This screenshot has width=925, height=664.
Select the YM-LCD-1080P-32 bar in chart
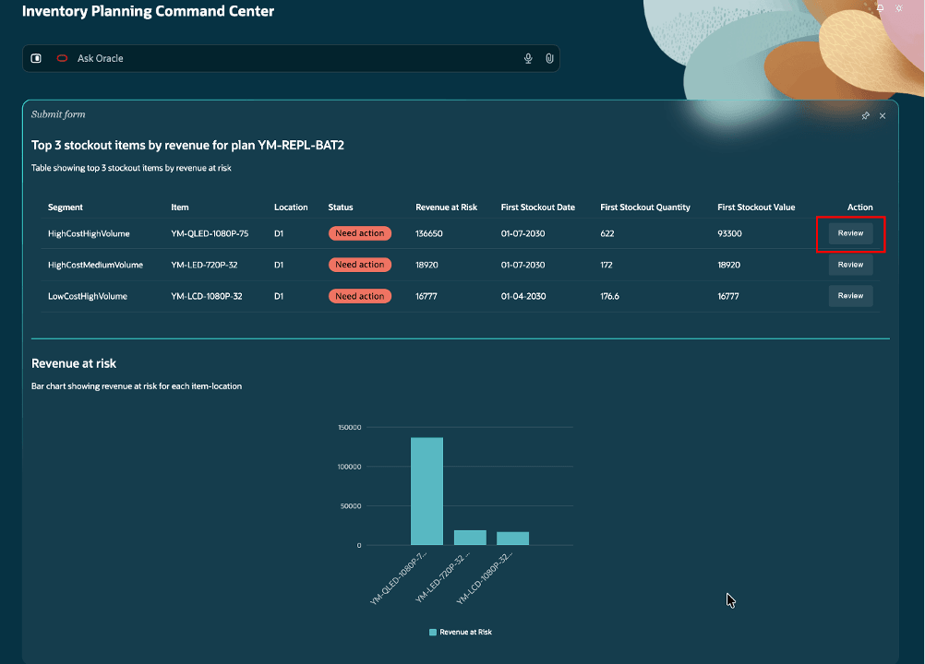coord(512,539)
